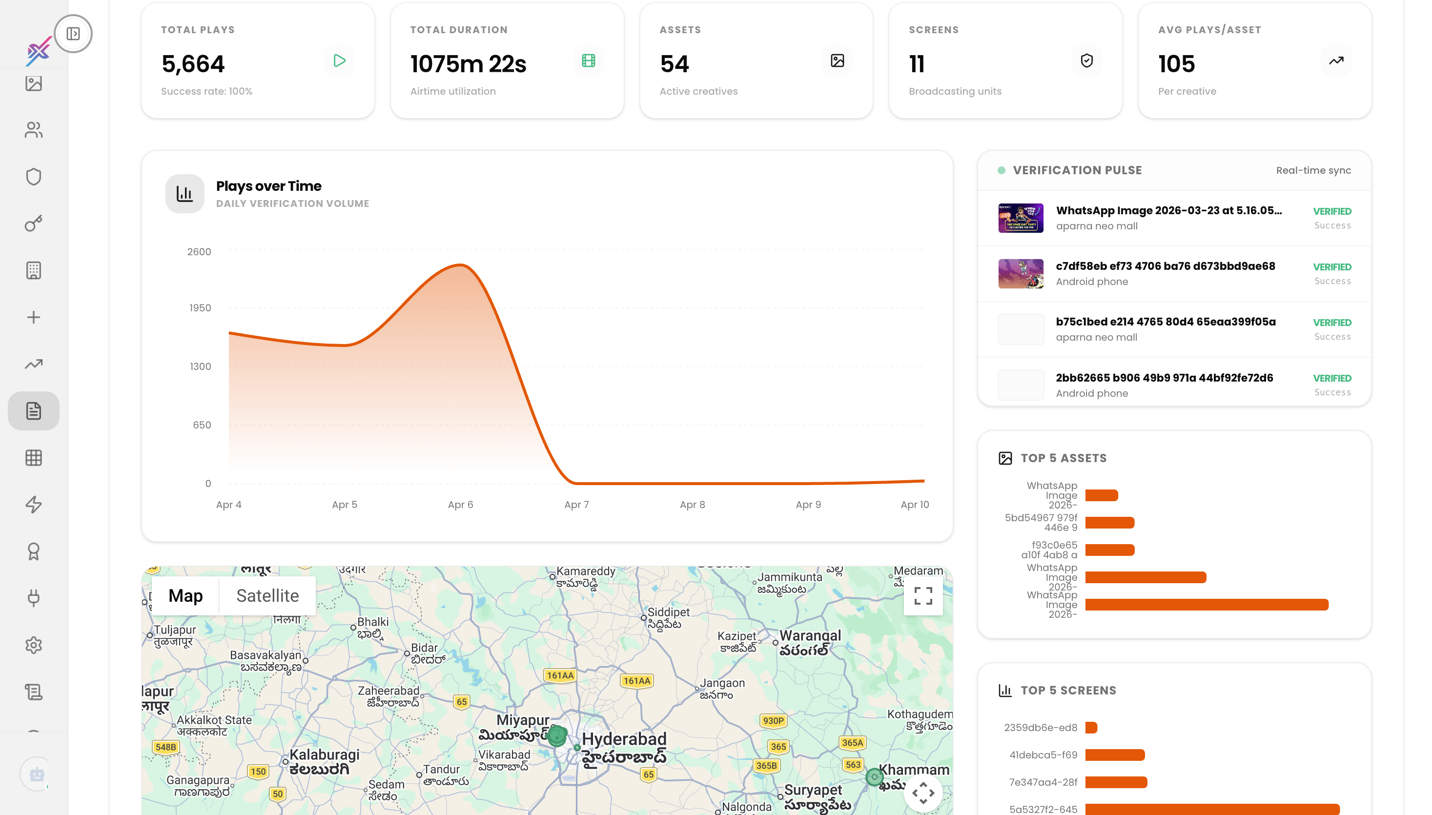
Task: Open the table grid sidebar icon
Action: click(x=34, y=458)
